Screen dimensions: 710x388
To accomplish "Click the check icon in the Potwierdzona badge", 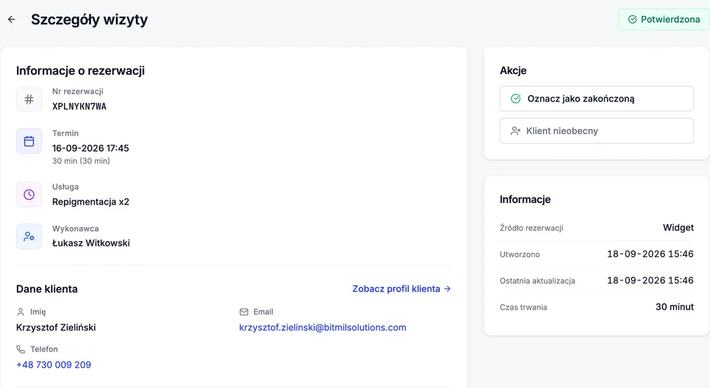I will pos(632,20).
